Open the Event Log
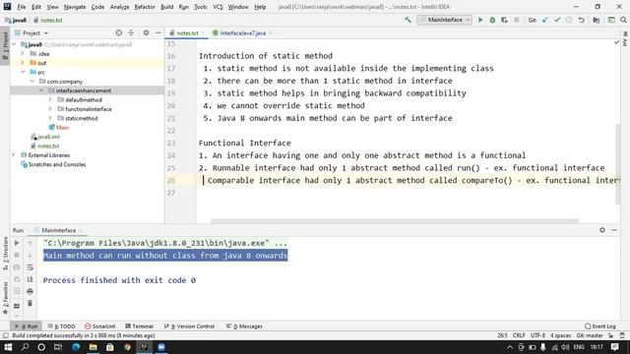The image size is (630, 354). coord(600,326)
